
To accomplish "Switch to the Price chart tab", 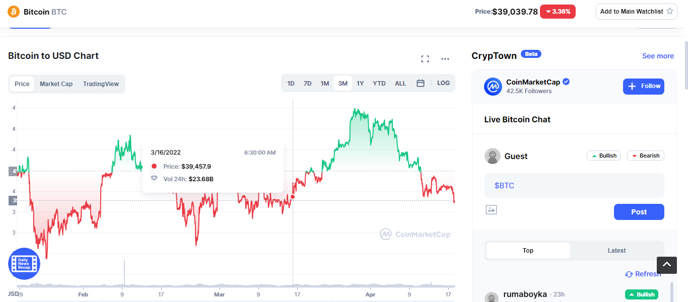I will coord(22,84).
